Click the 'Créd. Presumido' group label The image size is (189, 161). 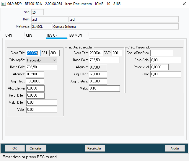(x=139, y=47)
